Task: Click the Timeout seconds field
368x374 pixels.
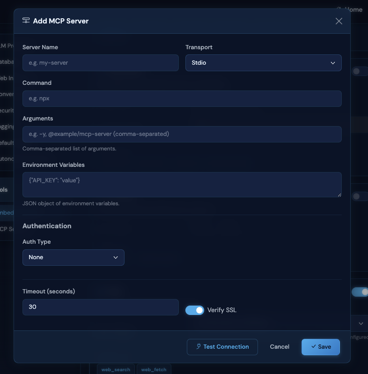Action: pos(100,307)
